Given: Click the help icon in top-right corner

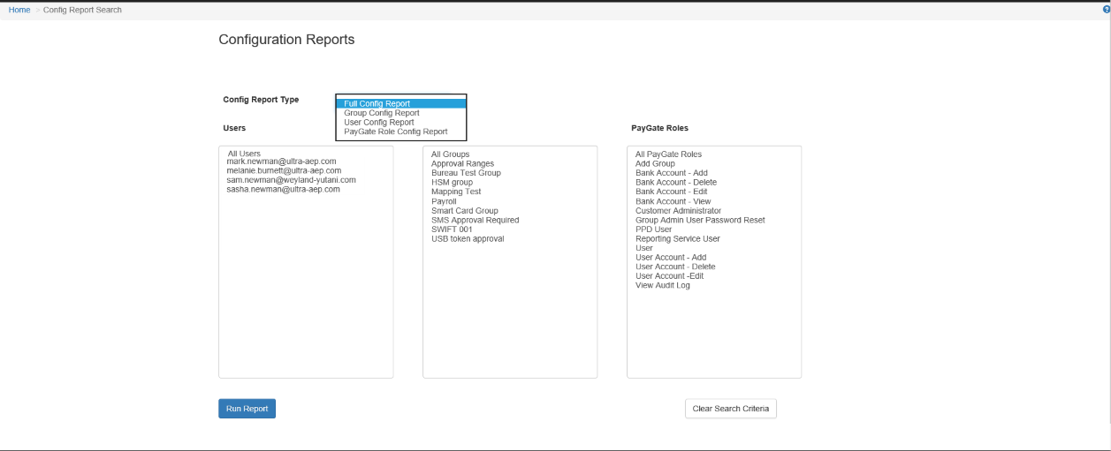Looking at the screenshot, I should coord(1106,10).
